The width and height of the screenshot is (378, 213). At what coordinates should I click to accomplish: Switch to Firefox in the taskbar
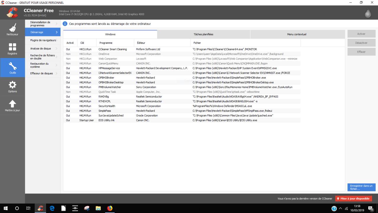(110, 208)
